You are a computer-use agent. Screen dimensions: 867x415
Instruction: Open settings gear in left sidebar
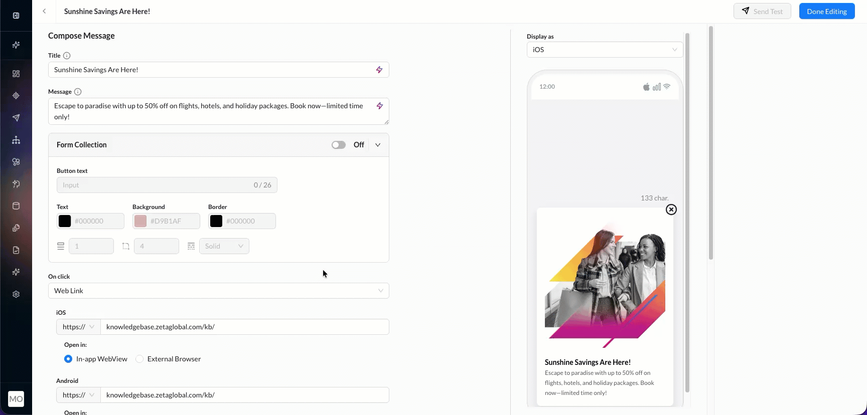point(16,294)
